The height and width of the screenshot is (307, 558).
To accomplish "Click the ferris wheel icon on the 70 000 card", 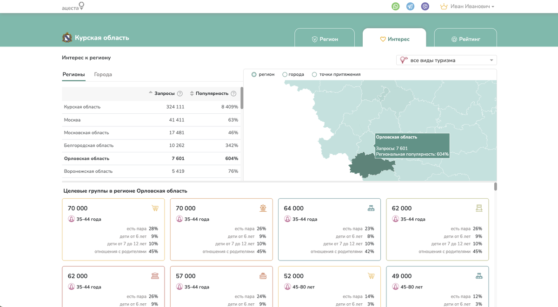I will [263, 208].
